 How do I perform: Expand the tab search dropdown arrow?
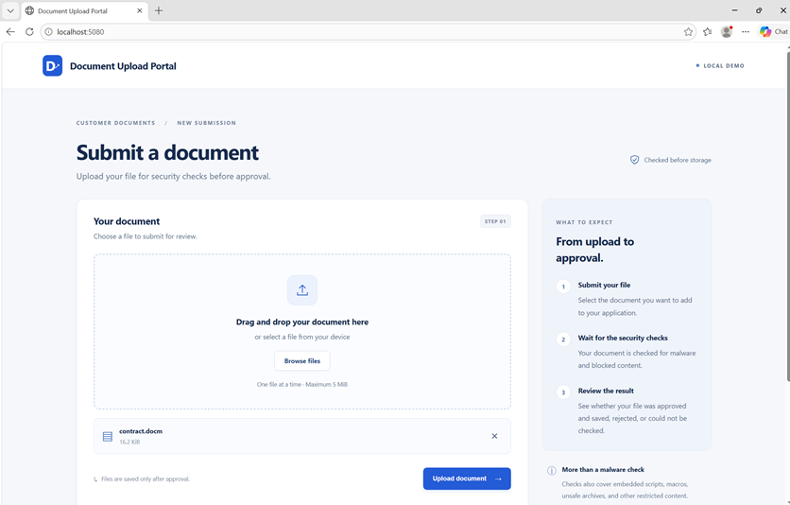(x=10, y=10)
